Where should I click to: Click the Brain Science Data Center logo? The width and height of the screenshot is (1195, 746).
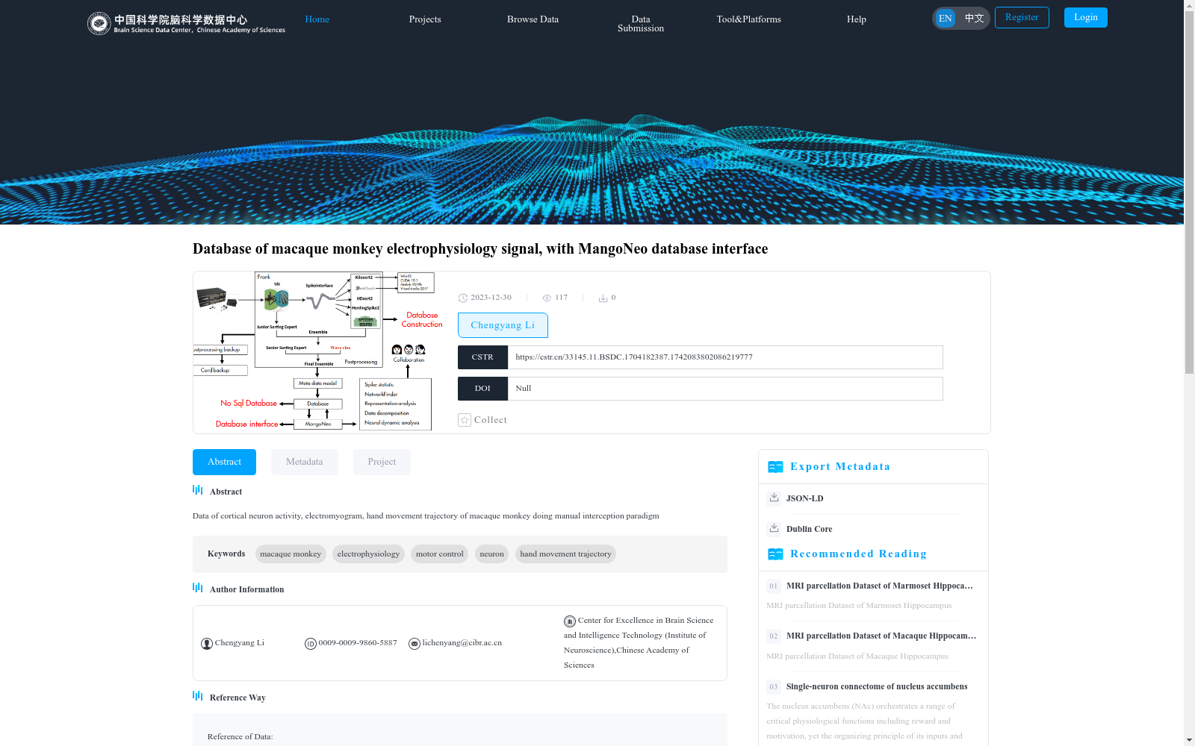(x=186, y=23)
